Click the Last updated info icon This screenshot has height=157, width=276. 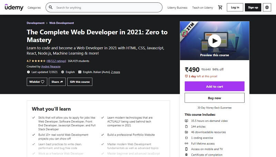(28, 72)
